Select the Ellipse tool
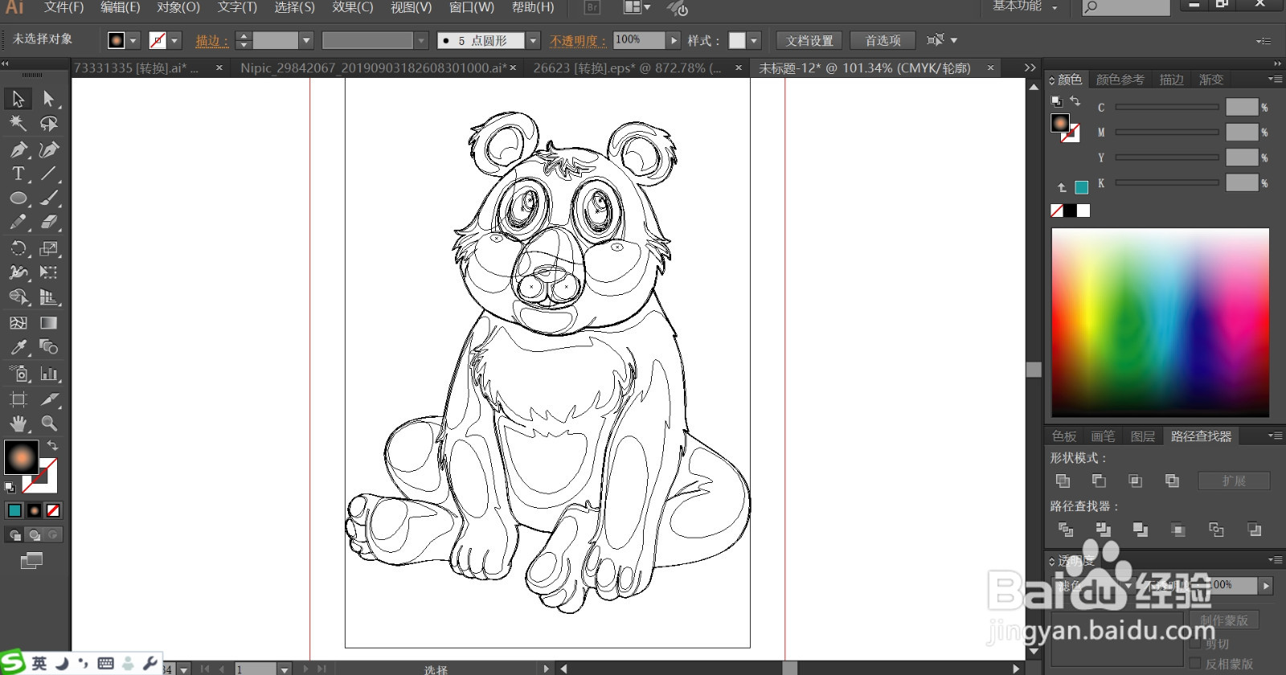Image resolution: width=1286 pixels, height=675 pixels. pos(18,198)
